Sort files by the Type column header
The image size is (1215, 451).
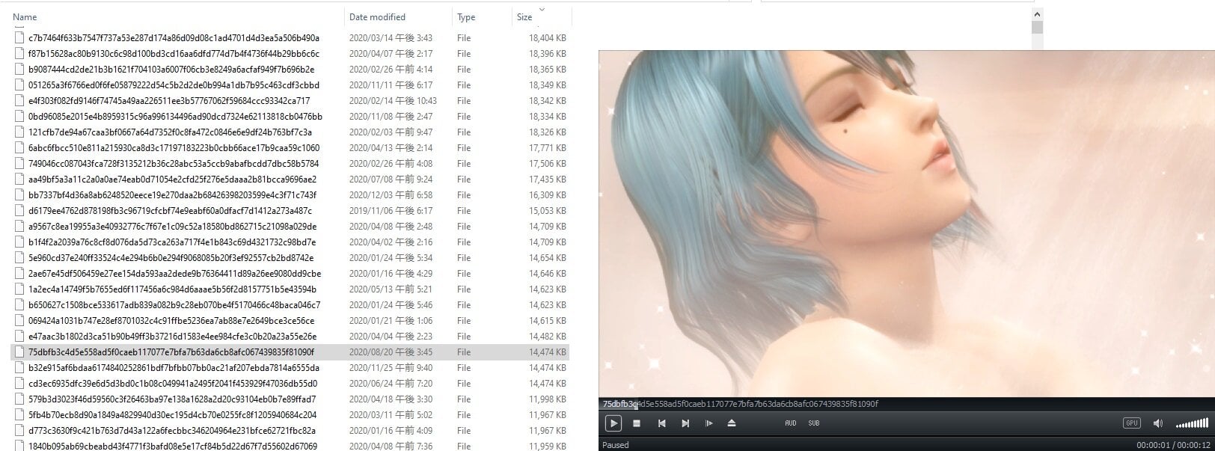tap(466, 17)
